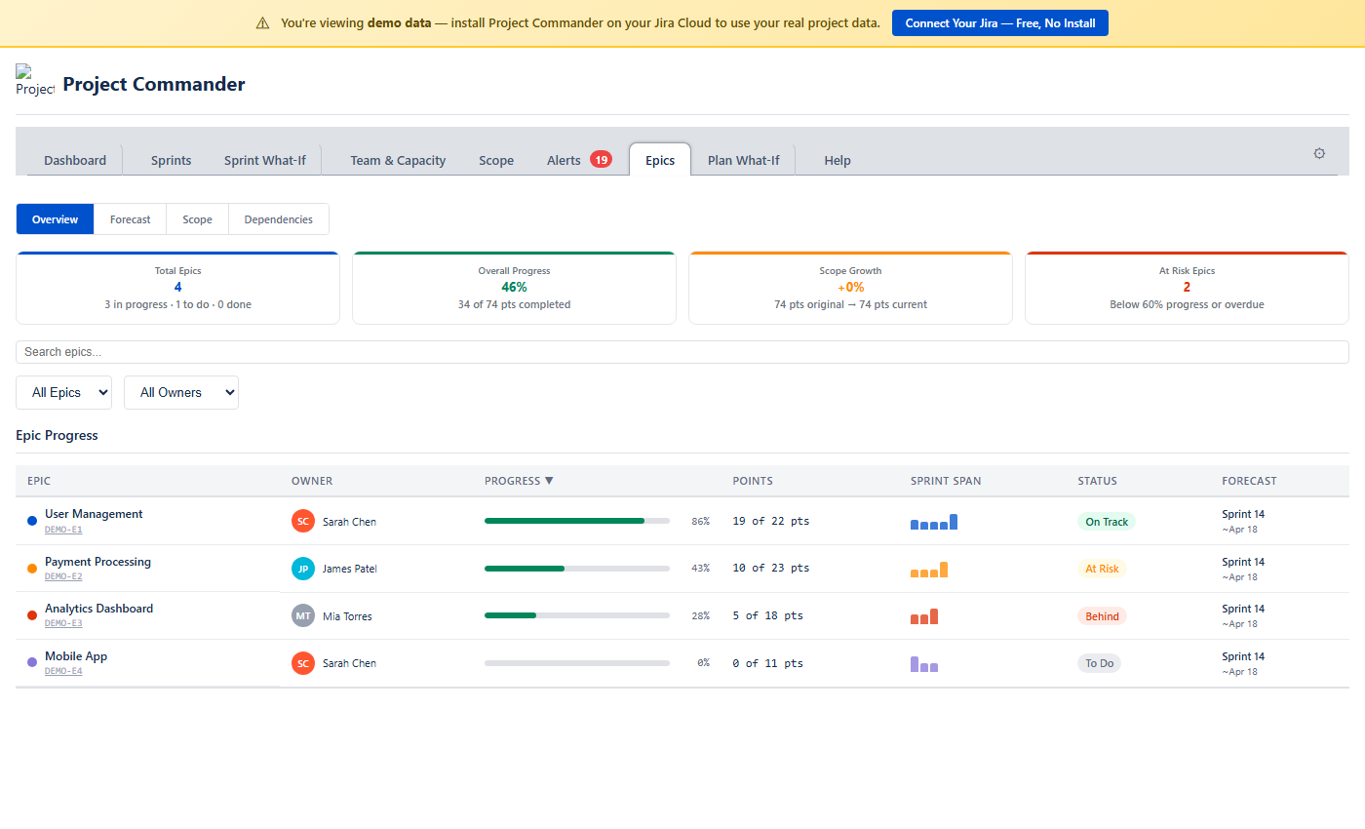Click Sarah Chen's avatar for User Management

point(303,521)
